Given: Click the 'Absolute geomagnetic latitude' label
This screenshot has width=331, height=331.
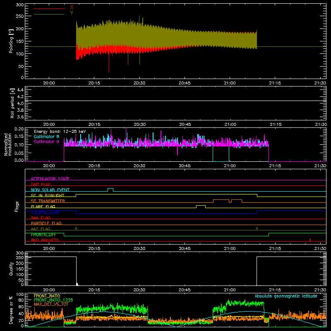Looking at the screenshot, I should pyautogui.click(x=286, y=296).
